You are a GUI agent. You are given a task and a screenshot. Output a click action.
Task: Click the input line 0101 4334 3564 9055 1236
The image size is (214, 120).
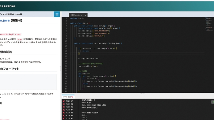[x=94, y=105]
